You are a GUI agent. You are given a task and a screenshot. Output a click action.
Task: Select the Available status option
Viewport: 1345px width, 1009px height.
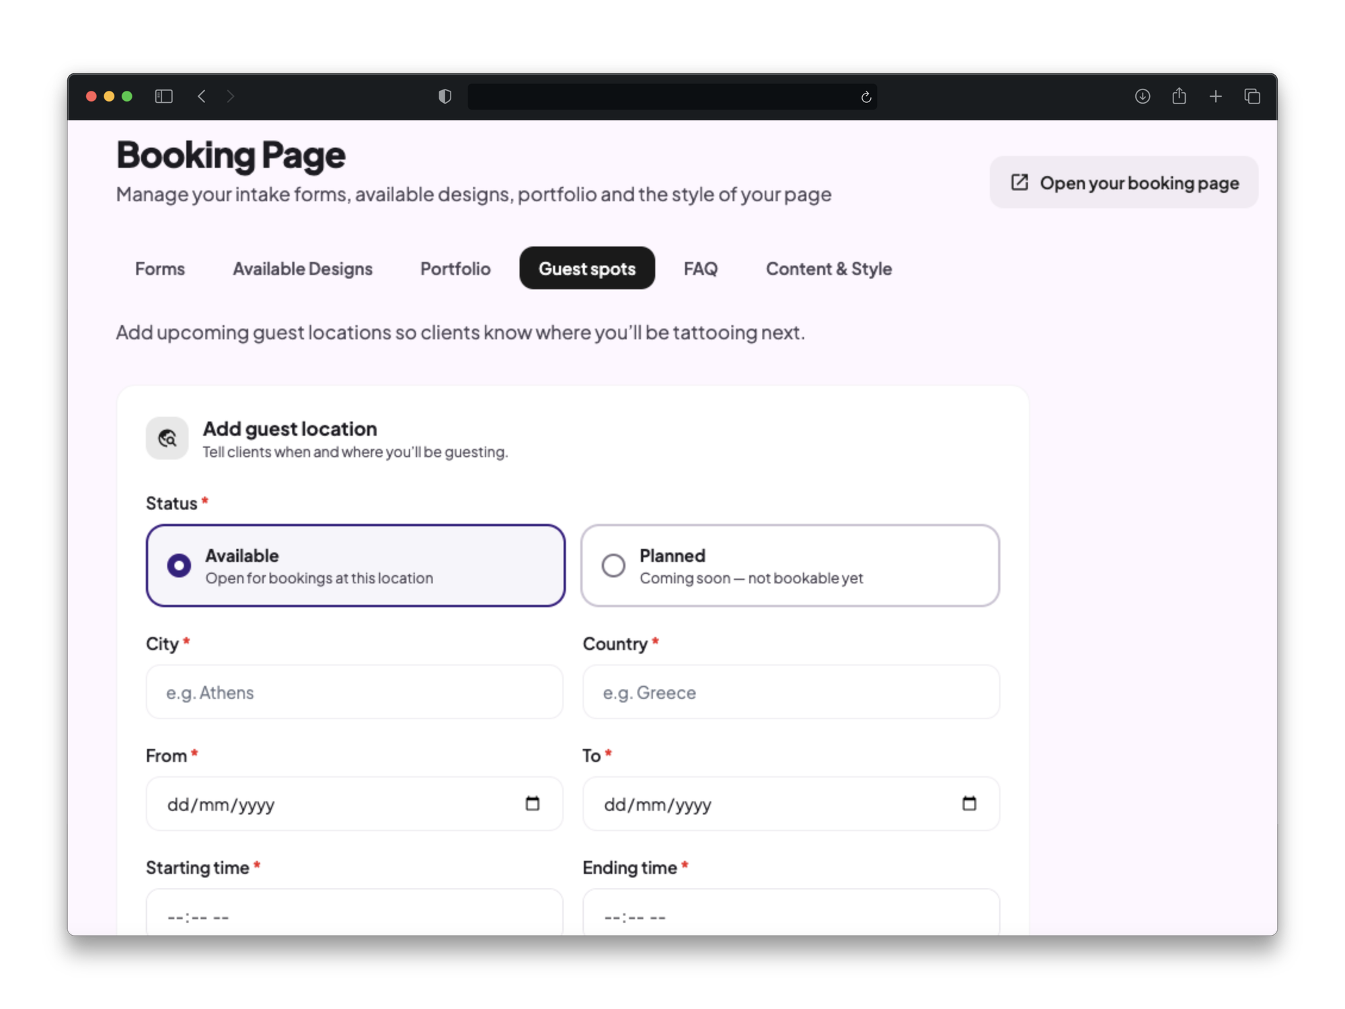pyautogui.click(x=355, y=566)
